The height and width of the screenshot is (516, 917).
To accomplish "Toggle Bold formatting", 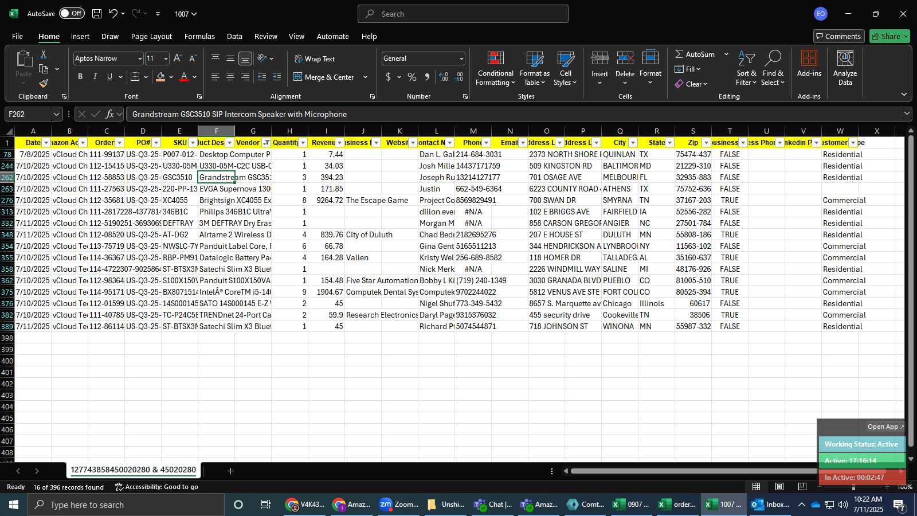I will click(80, 77).
